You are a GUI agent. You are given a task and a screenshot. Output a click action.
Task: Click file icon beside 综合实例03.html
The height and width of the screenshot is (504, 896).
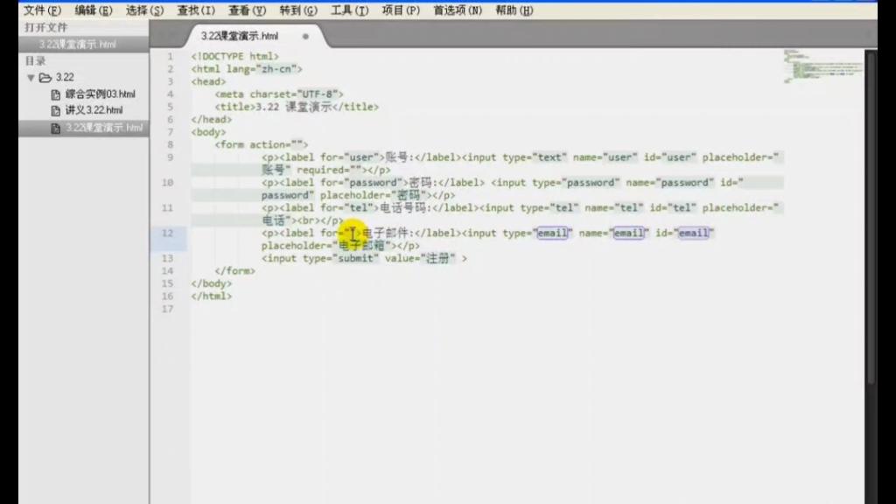(x=55, y=94)
